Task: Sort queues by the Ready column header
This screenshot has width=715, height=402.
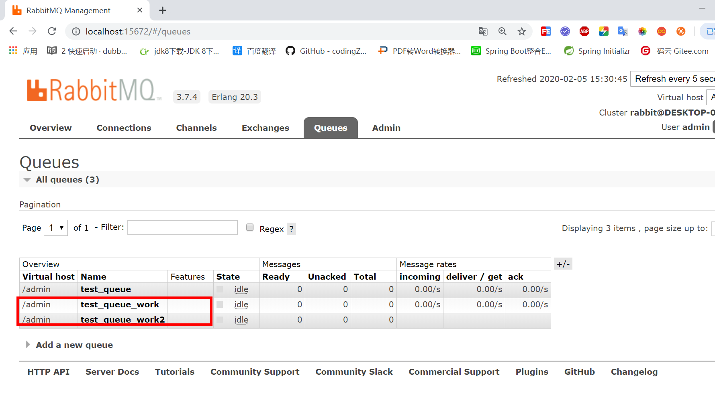Action: pos(276,276)
